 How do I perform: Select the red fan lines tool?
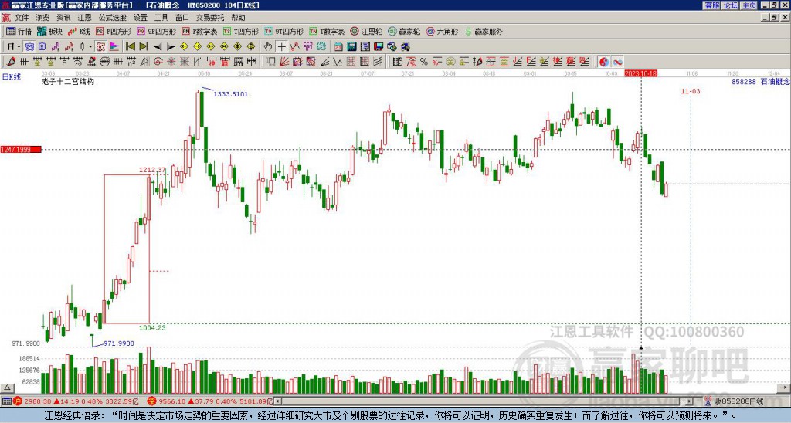[x=284, y=62]
